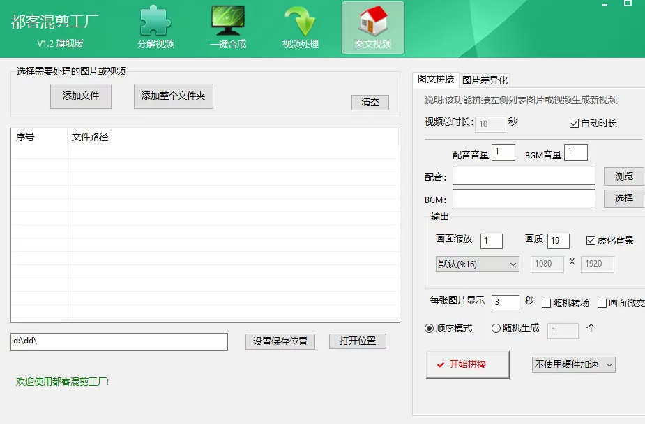Click the BGM音量 input field
645x434 pixels.
coord(575,153)
